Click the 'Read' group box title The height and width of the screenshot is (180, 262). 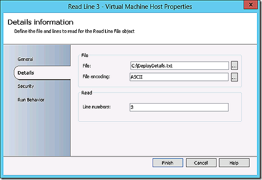tap(87, 93)
